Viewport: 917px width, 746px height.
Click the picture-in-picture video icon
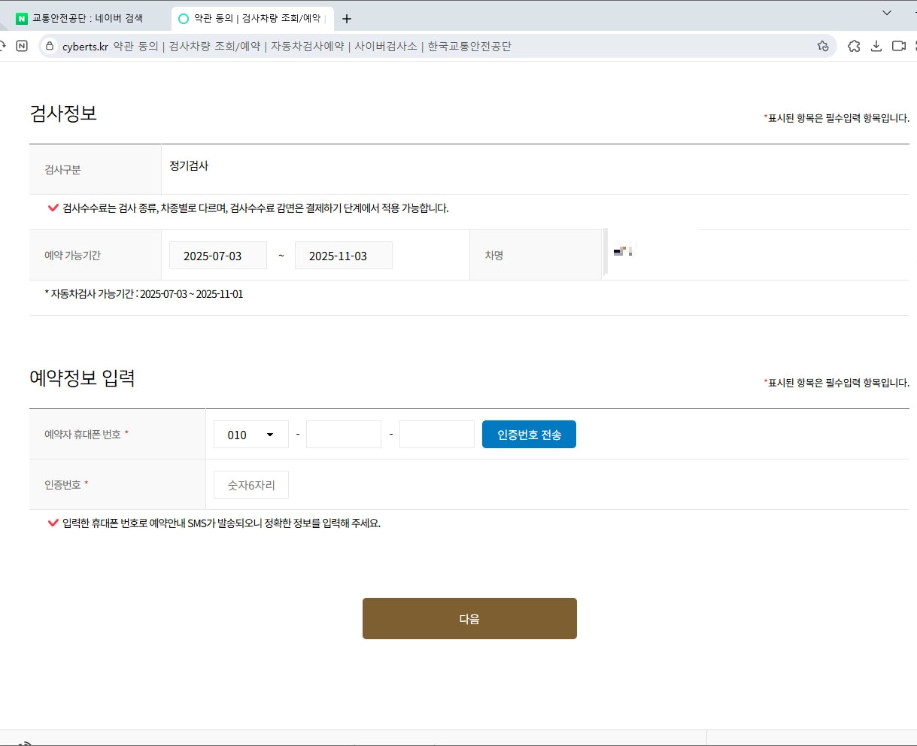[898, 46]
